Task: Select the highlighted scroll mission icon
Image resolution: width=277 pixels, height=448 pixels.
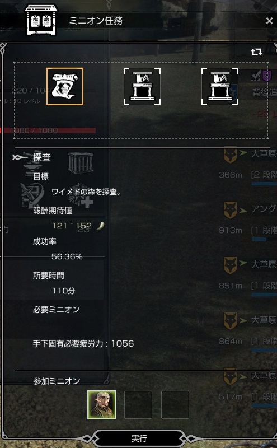Action: coord(65,86)
